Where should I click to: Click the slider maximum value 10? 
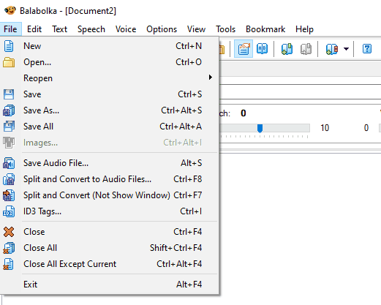tap(325, 128)
